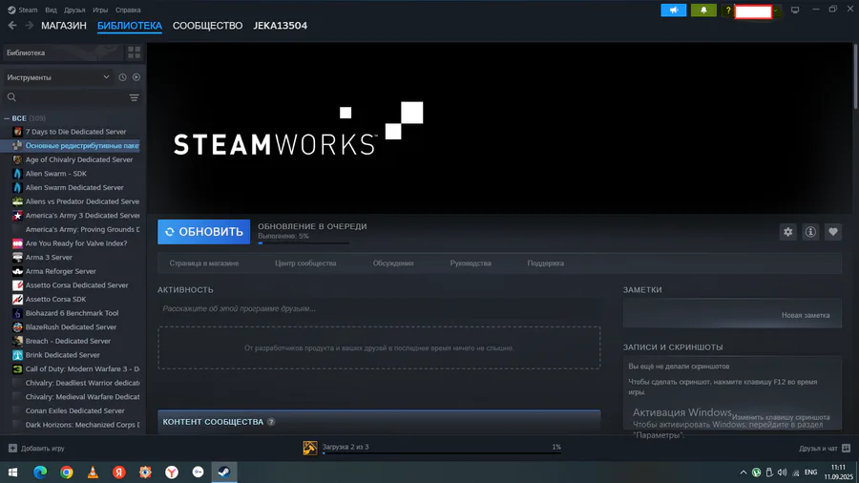Screen dimensions: 859x483
Task: Show tool information icon
Action: [x=810, y=232]
